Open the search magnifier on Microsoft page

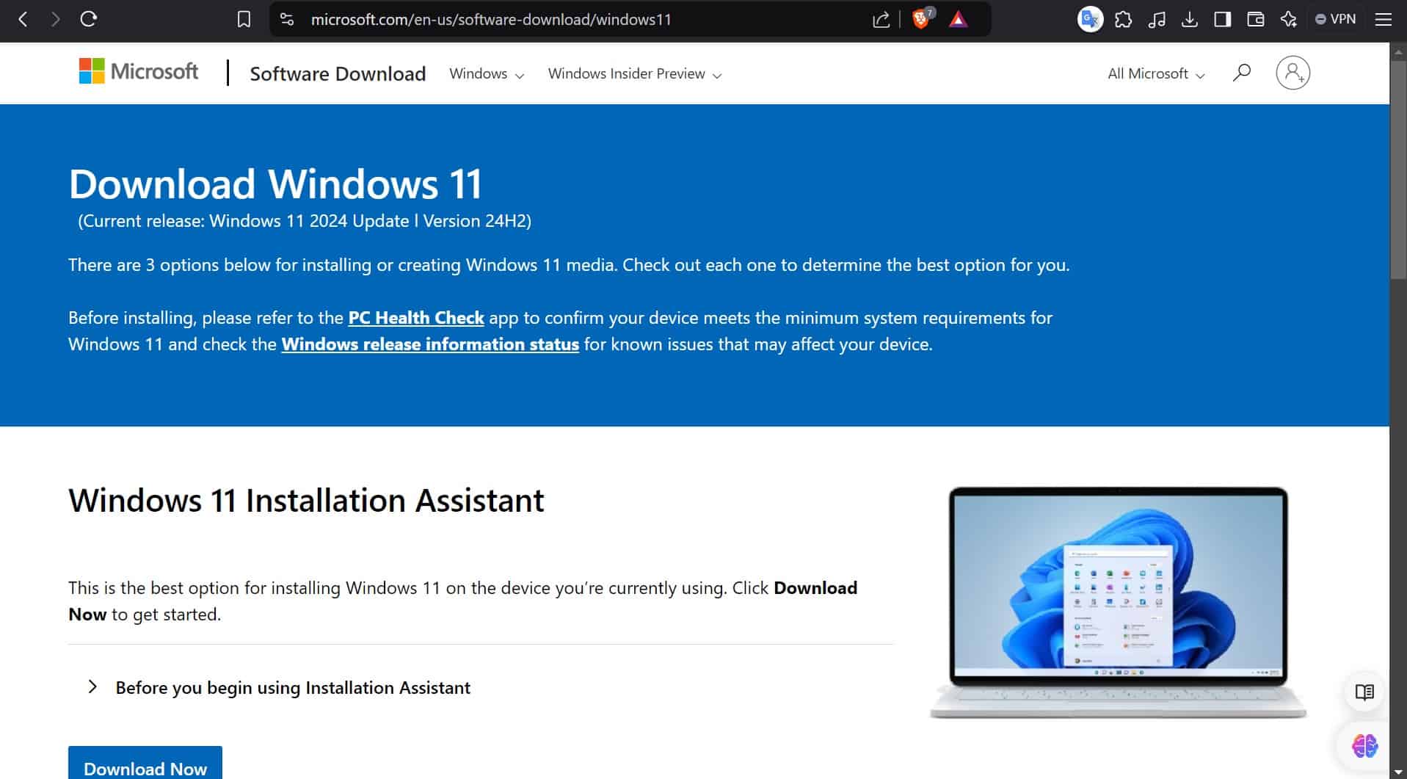[1242, 73]
